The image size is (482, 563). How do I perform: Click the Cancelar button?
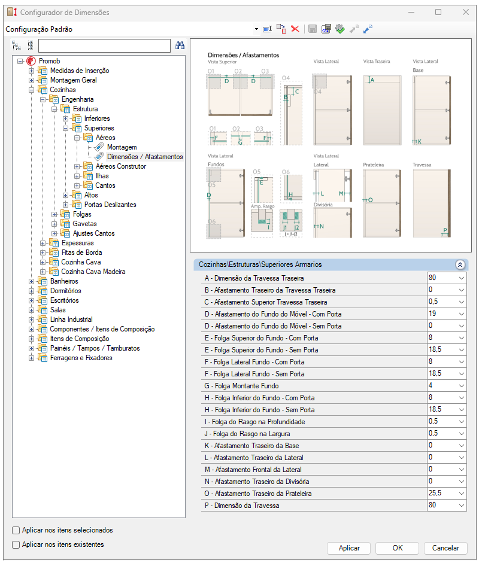[x=445, y=548]
